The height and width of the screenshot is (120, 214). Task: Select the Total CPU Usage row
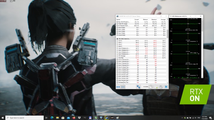(141, 24)
